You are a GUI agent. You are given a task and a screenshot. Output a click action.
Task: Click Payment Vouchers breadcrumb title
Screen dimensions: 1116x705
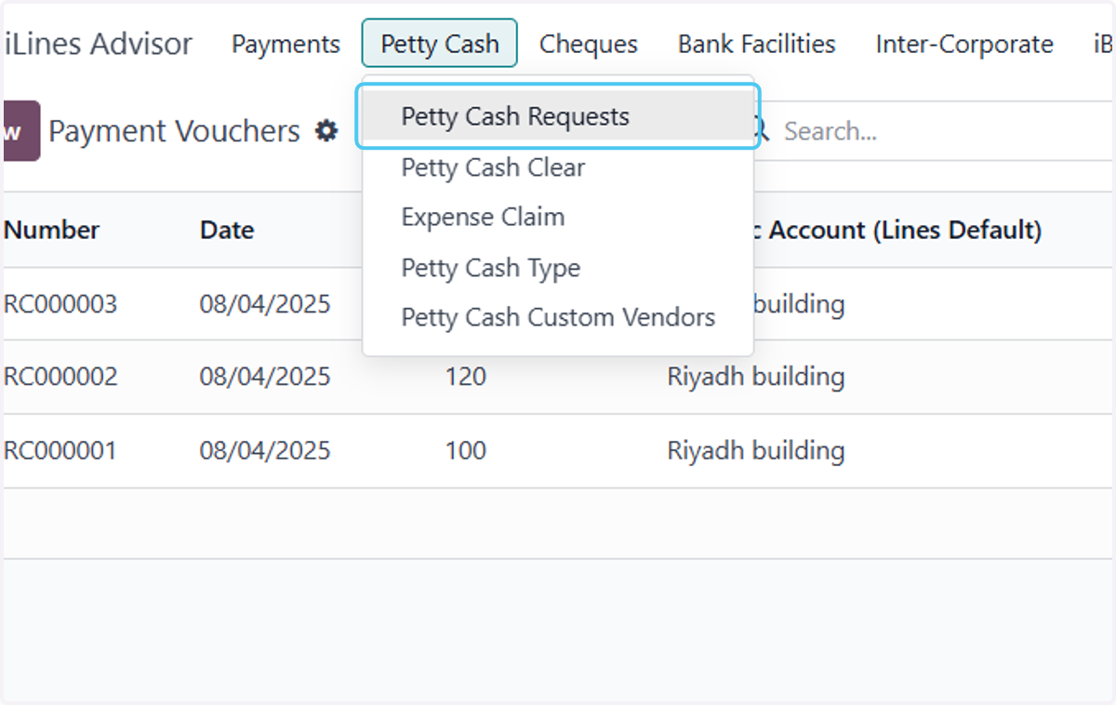174,131
